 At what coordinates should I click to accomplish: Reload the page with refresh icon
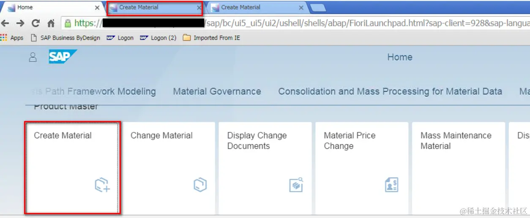tap(36, 23)
